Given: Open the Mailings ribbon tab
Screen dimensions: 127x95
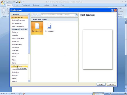Looking at the screenshot, I should [x=47, y=5].
